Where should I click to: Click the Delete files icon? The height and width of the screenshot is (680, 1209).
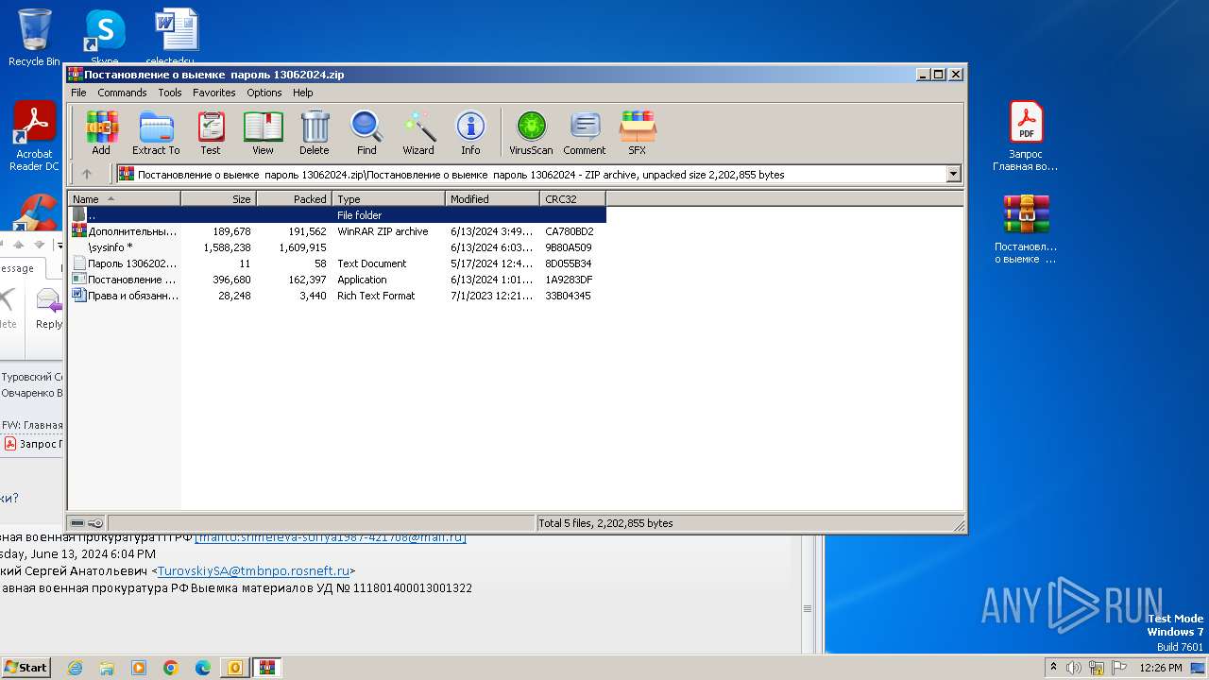(x=315, y=132)
